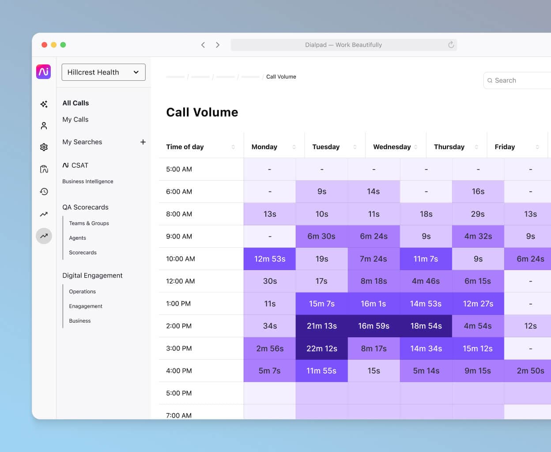Open the upper analytics trend icon

(44, 214)
